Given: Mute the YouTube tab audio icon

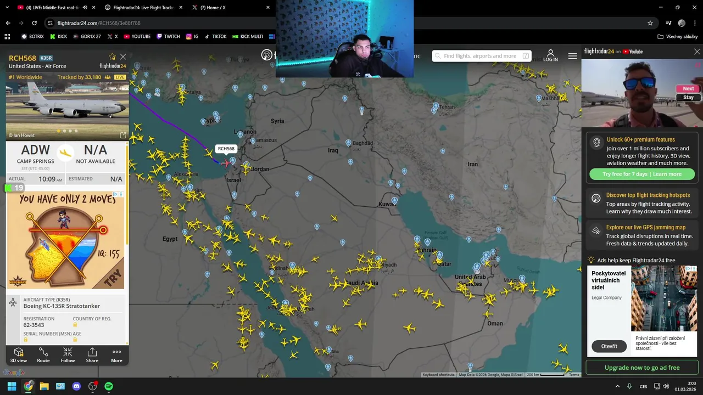Looking at the screenshot, I should pos(85,8).
